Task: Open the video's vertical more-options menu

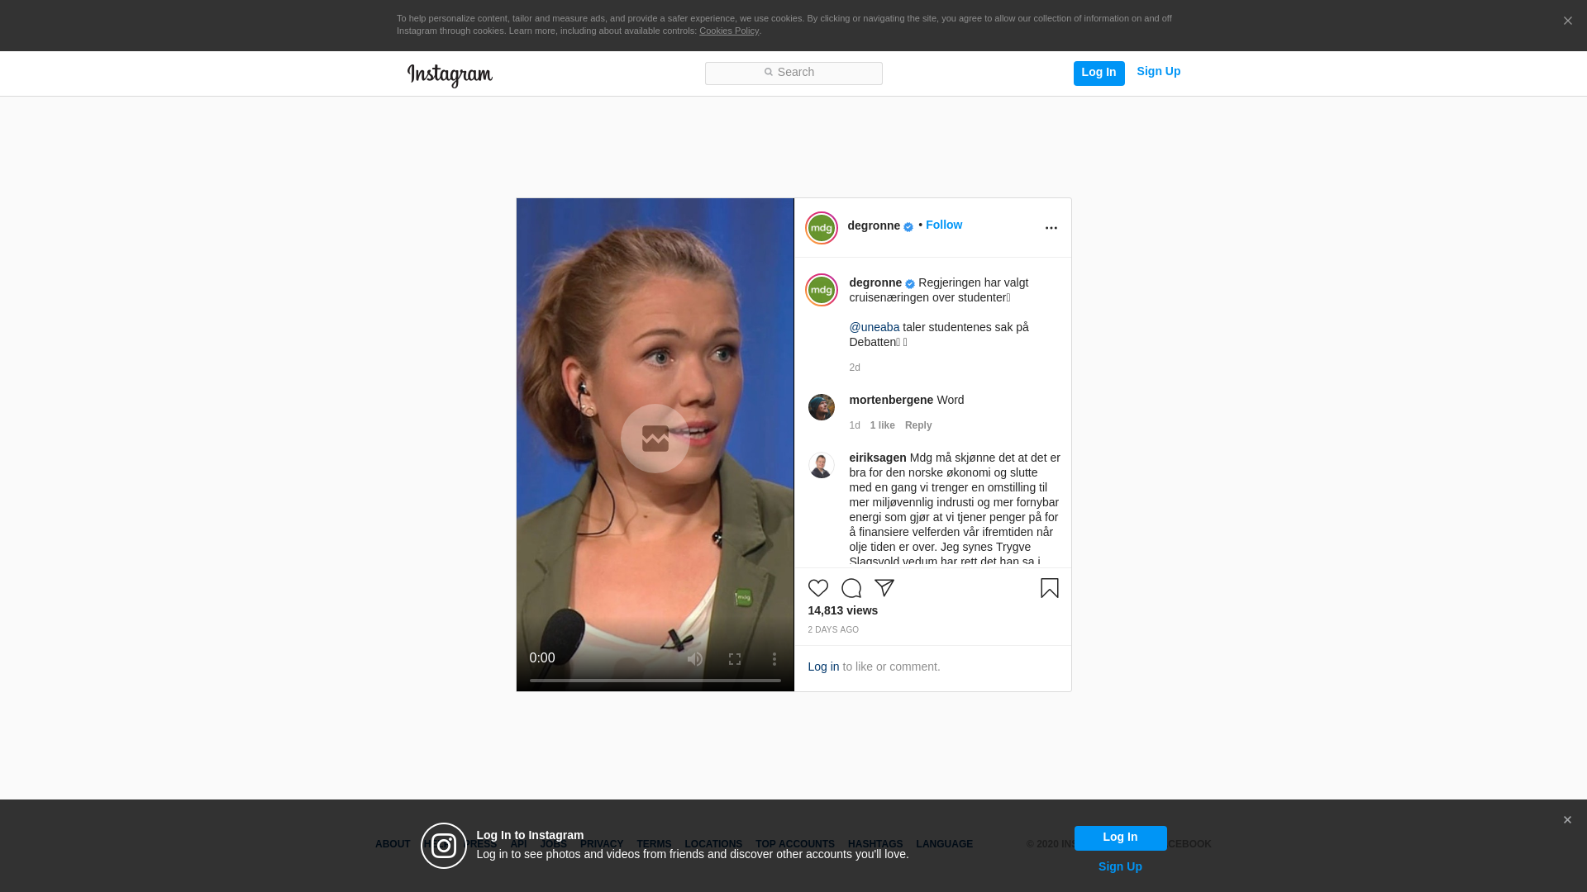Action: pyautogui.click(x=774, y=658)
